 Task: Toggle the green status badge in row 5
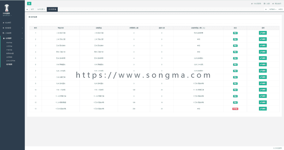coord(235,58)
